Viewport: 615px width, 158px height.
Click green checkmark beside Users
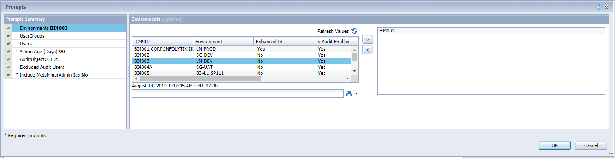9,43
